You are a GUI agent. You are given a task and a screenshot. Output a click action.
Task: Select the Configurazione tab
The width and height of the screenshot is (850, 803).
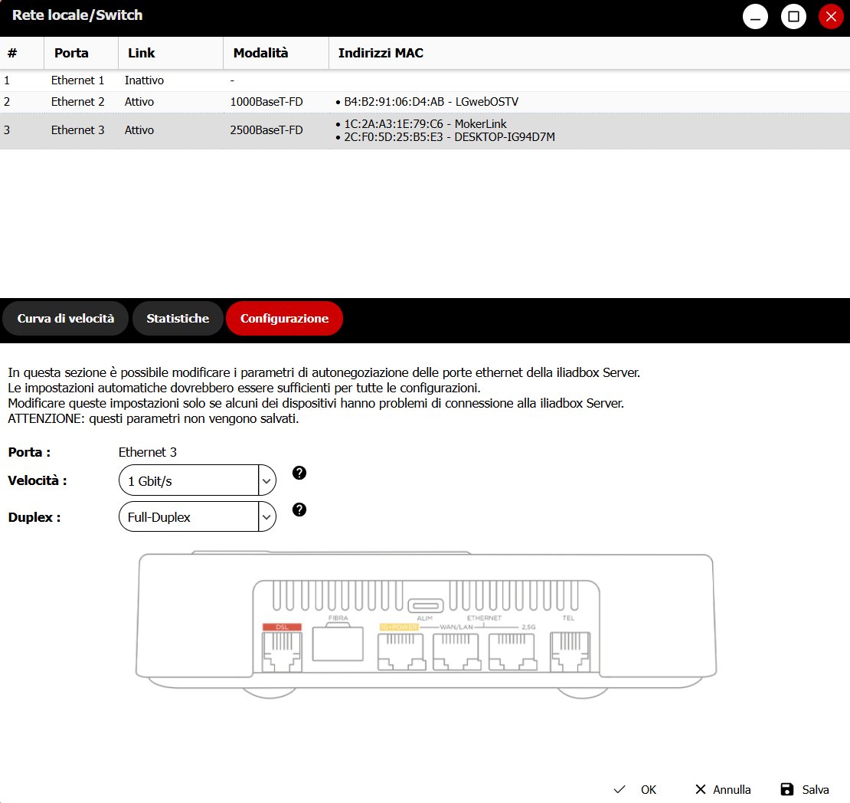click(x=284, y=319)
